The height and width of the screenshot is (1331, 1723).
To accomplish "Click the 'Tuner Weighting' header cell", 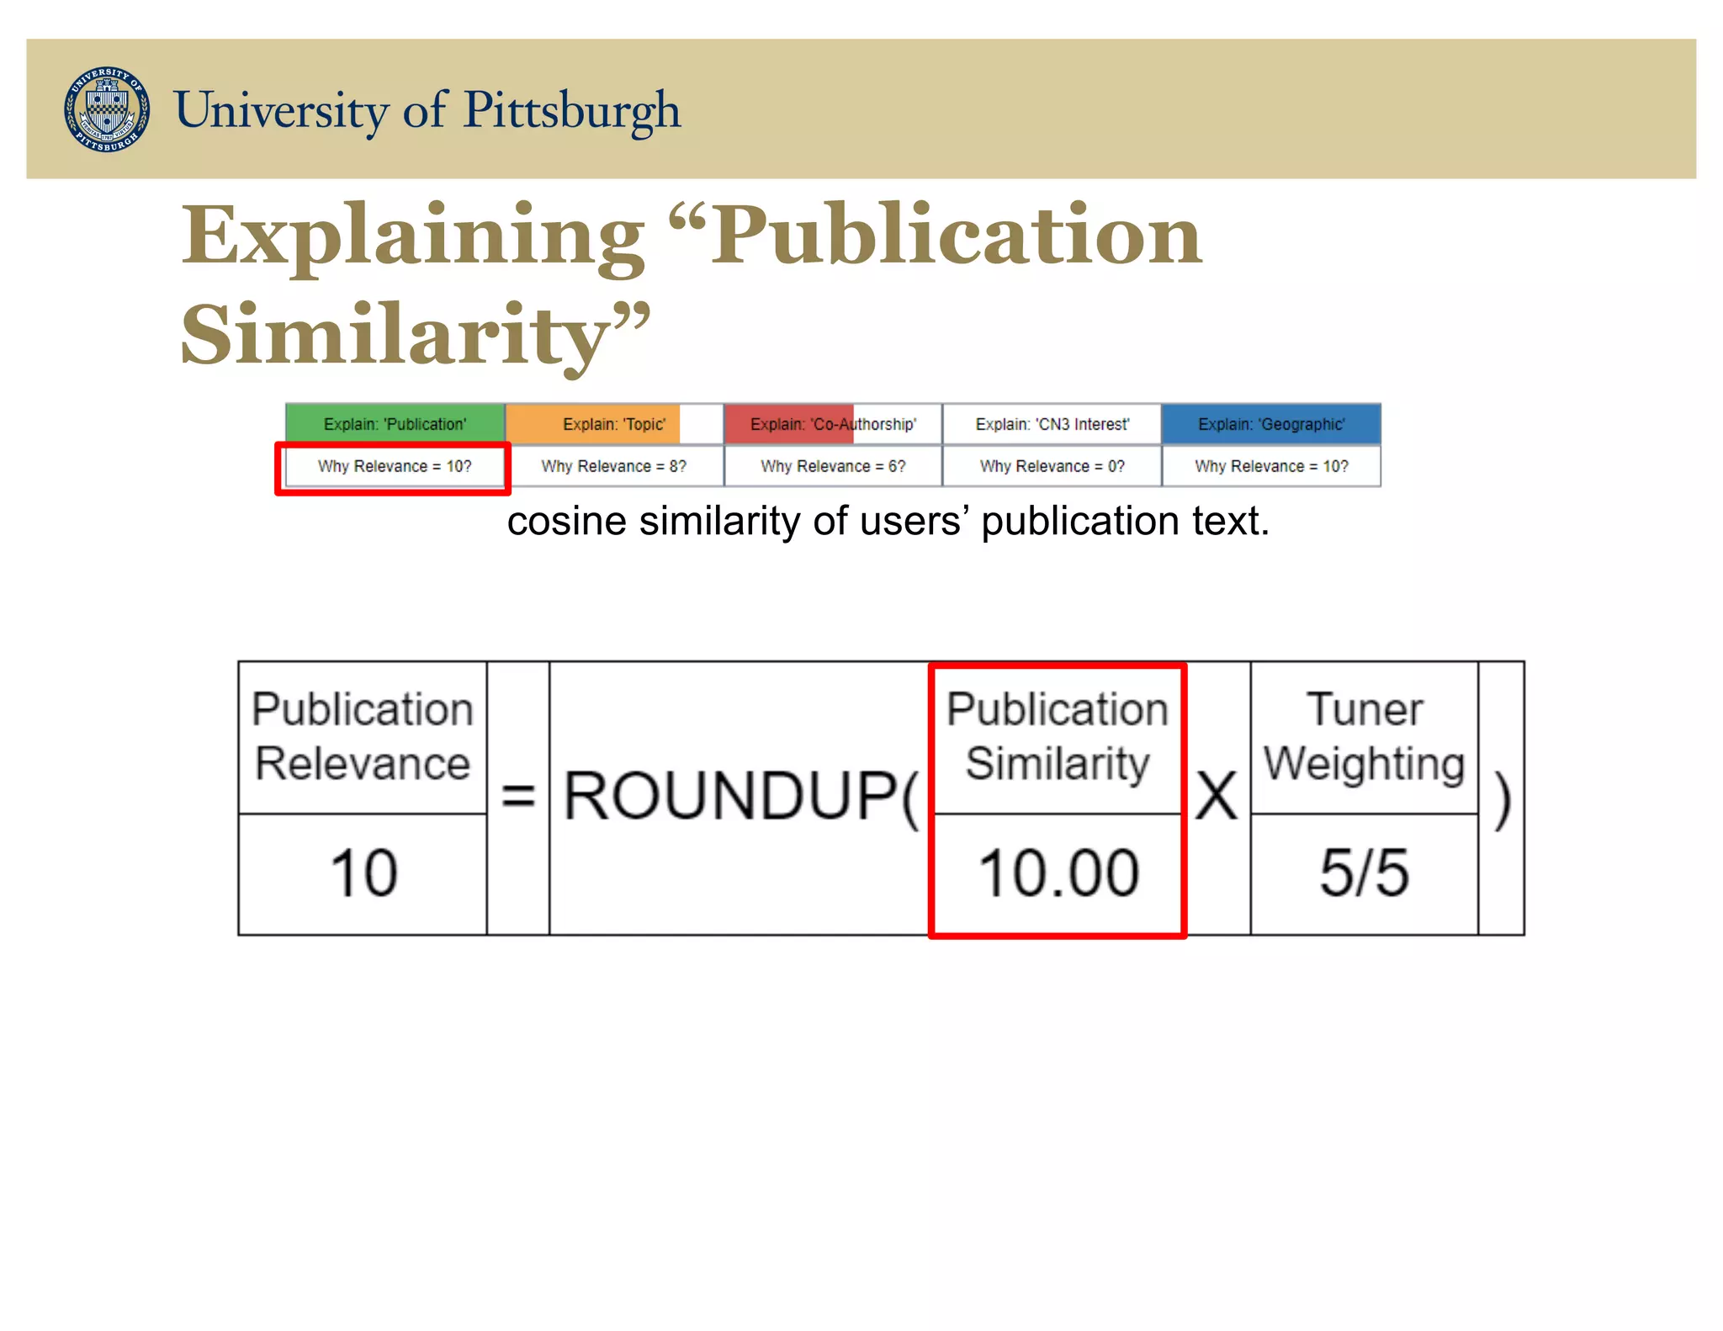I will [1364, 737].
